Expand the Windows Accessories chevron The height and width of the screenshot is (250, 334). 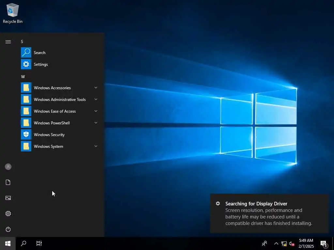point(96,88)
